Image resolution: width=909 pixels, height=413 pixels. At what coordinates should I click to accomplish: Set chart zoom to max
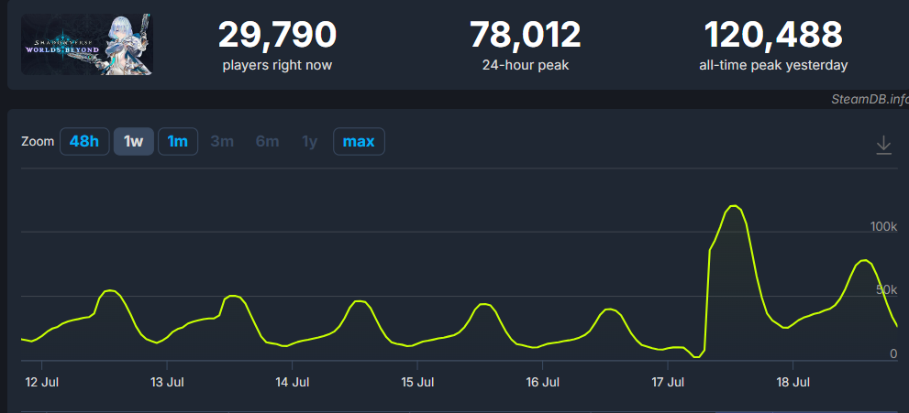359,142
